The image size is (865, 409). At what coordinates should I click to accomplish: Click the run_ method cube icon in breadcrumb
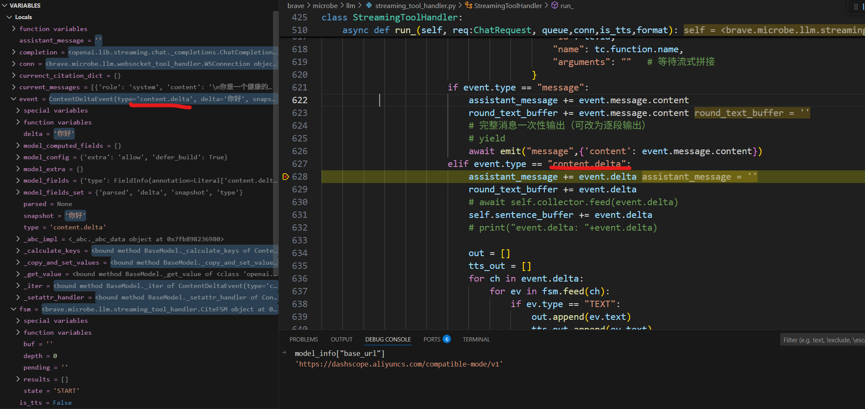coord(555,6)
